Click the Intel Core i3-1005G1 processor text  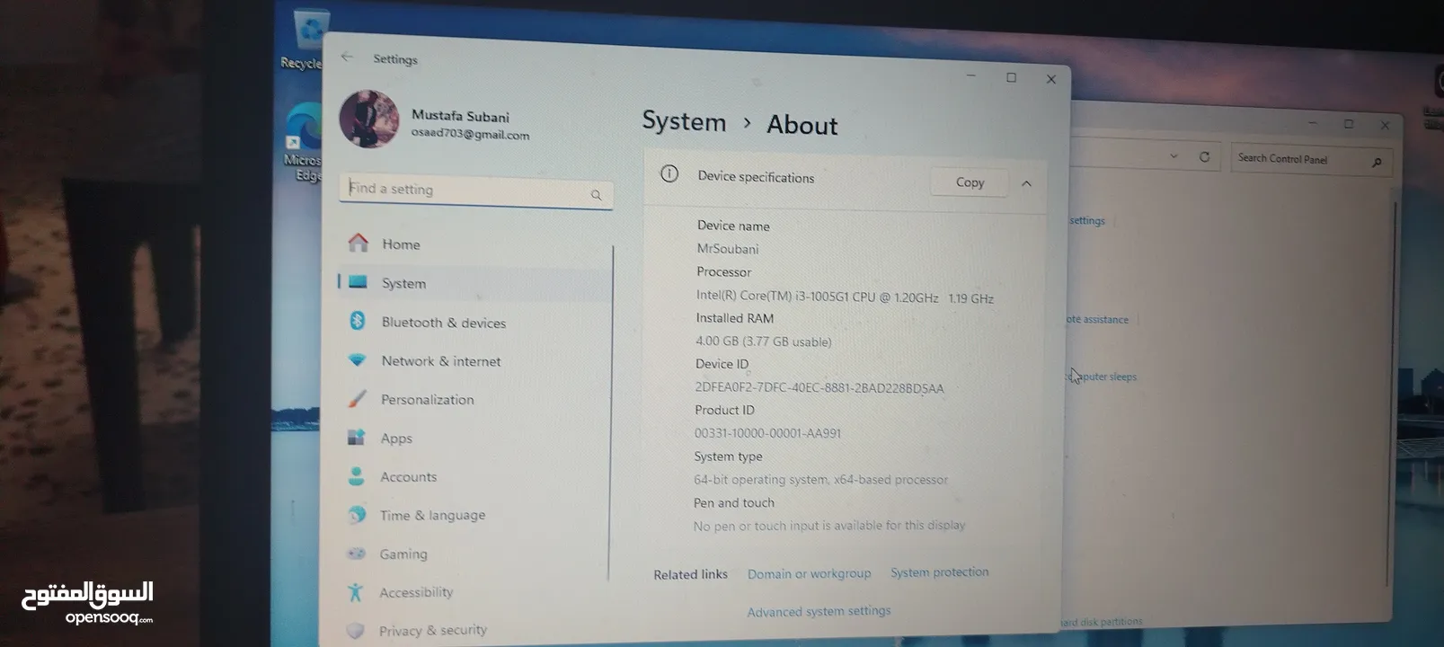click(x=845, y=297)
